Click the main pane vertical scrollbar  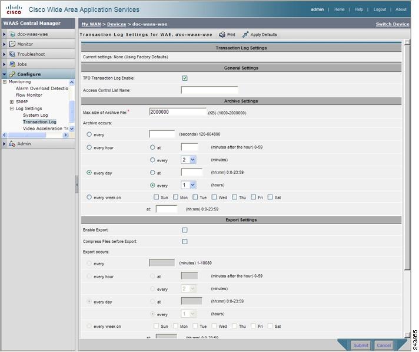pos(407,158)
